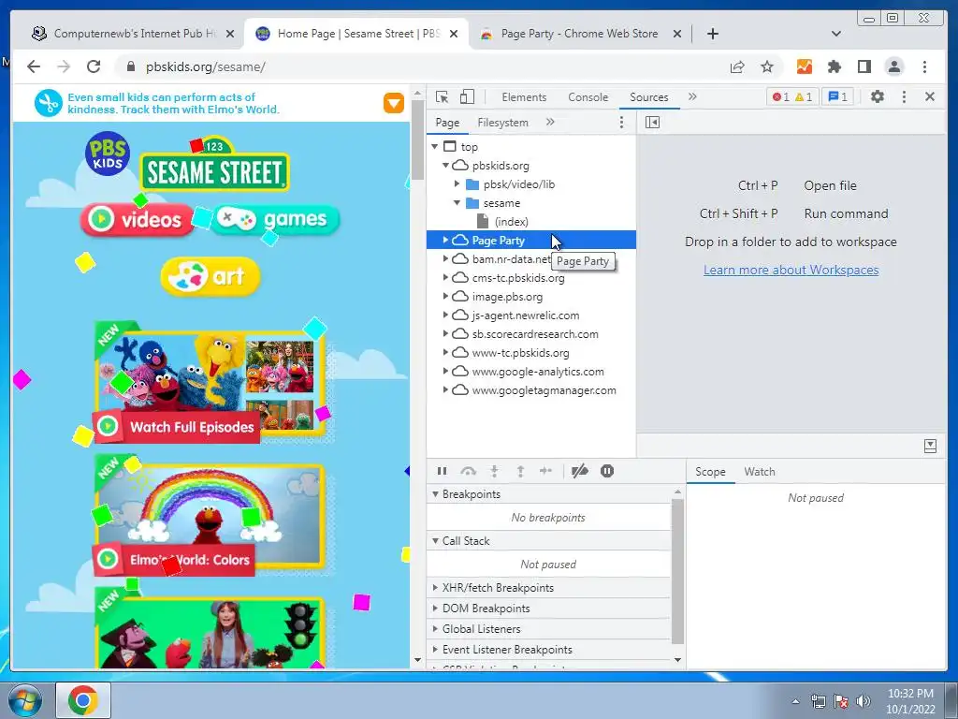Screen dimensions: 958x719
Task: Open the (index) file
Action: click(x=512, y=222)
